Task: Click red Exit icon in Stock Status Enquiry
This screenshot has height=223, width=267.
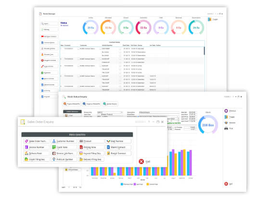Action: click(226, 184)
